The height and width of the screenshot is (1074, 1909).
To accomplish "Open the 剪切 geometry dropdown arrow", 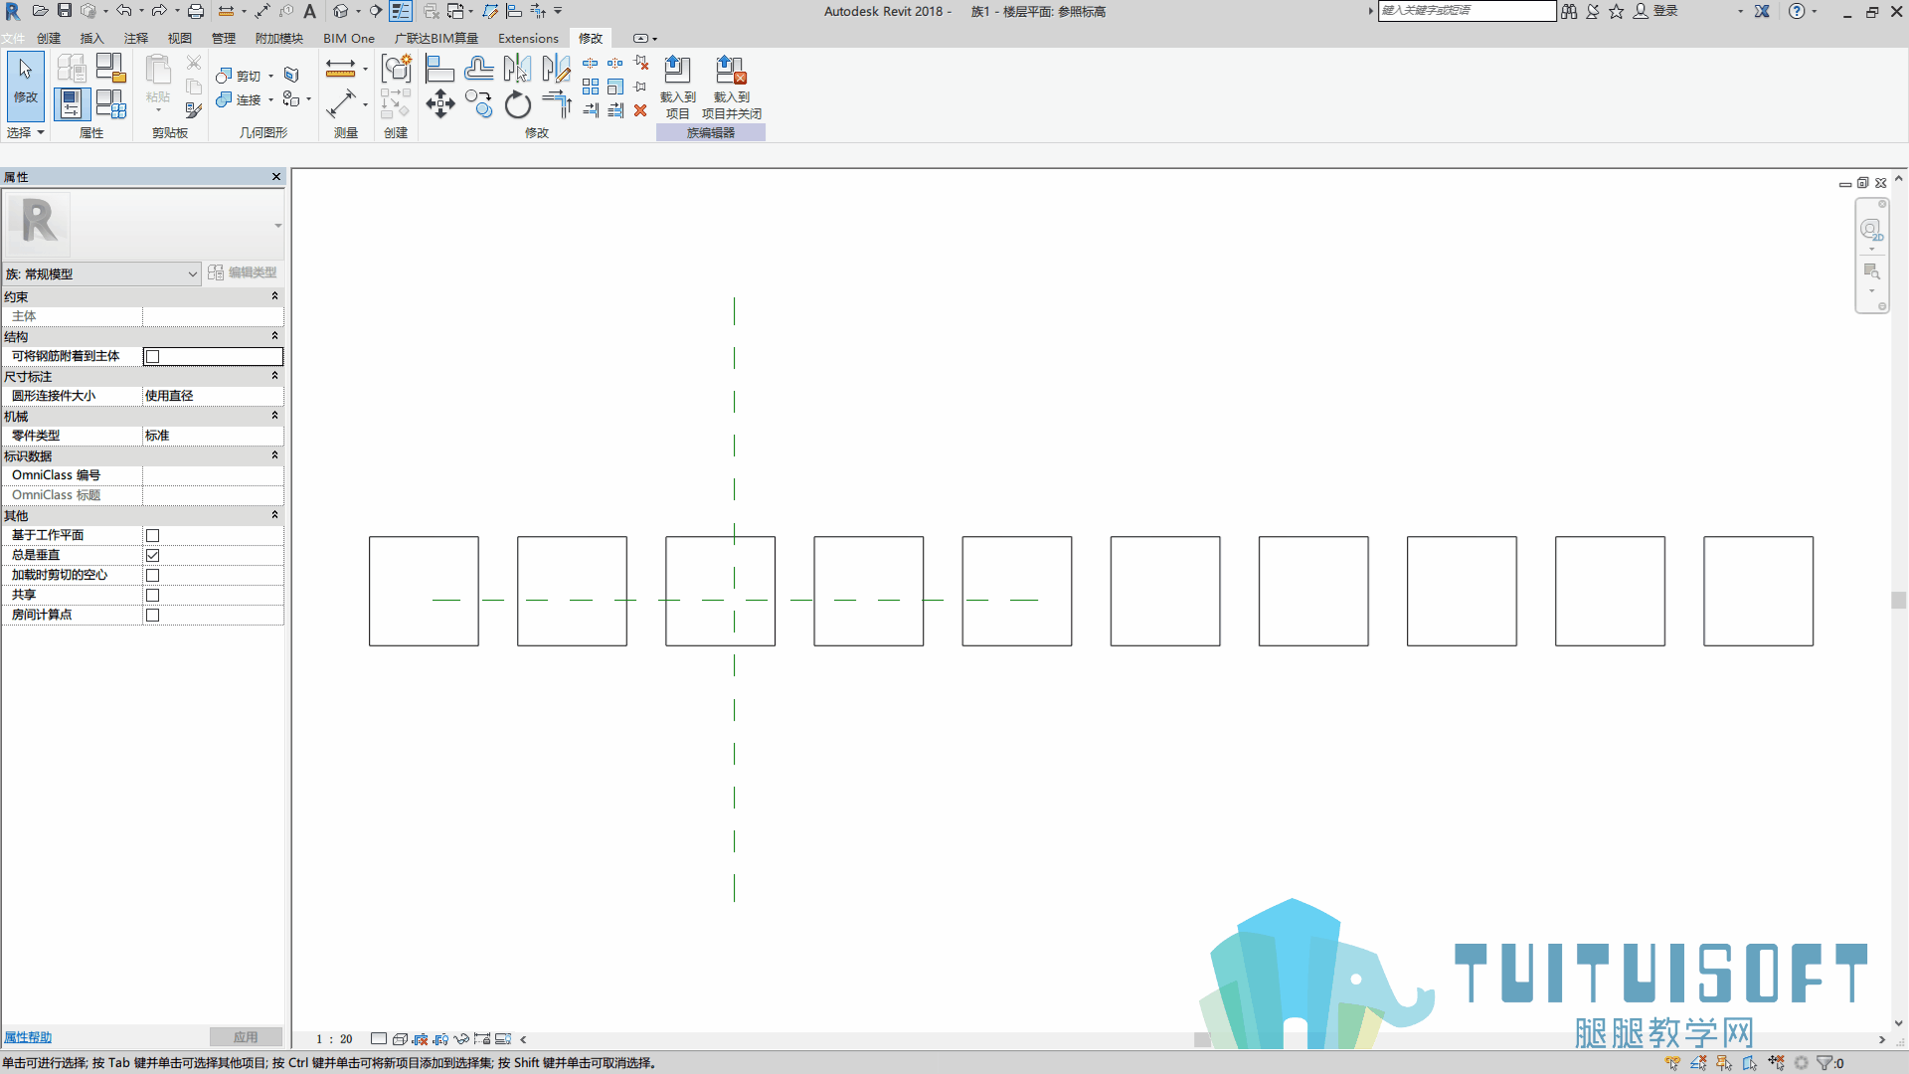I will point(270,76).
